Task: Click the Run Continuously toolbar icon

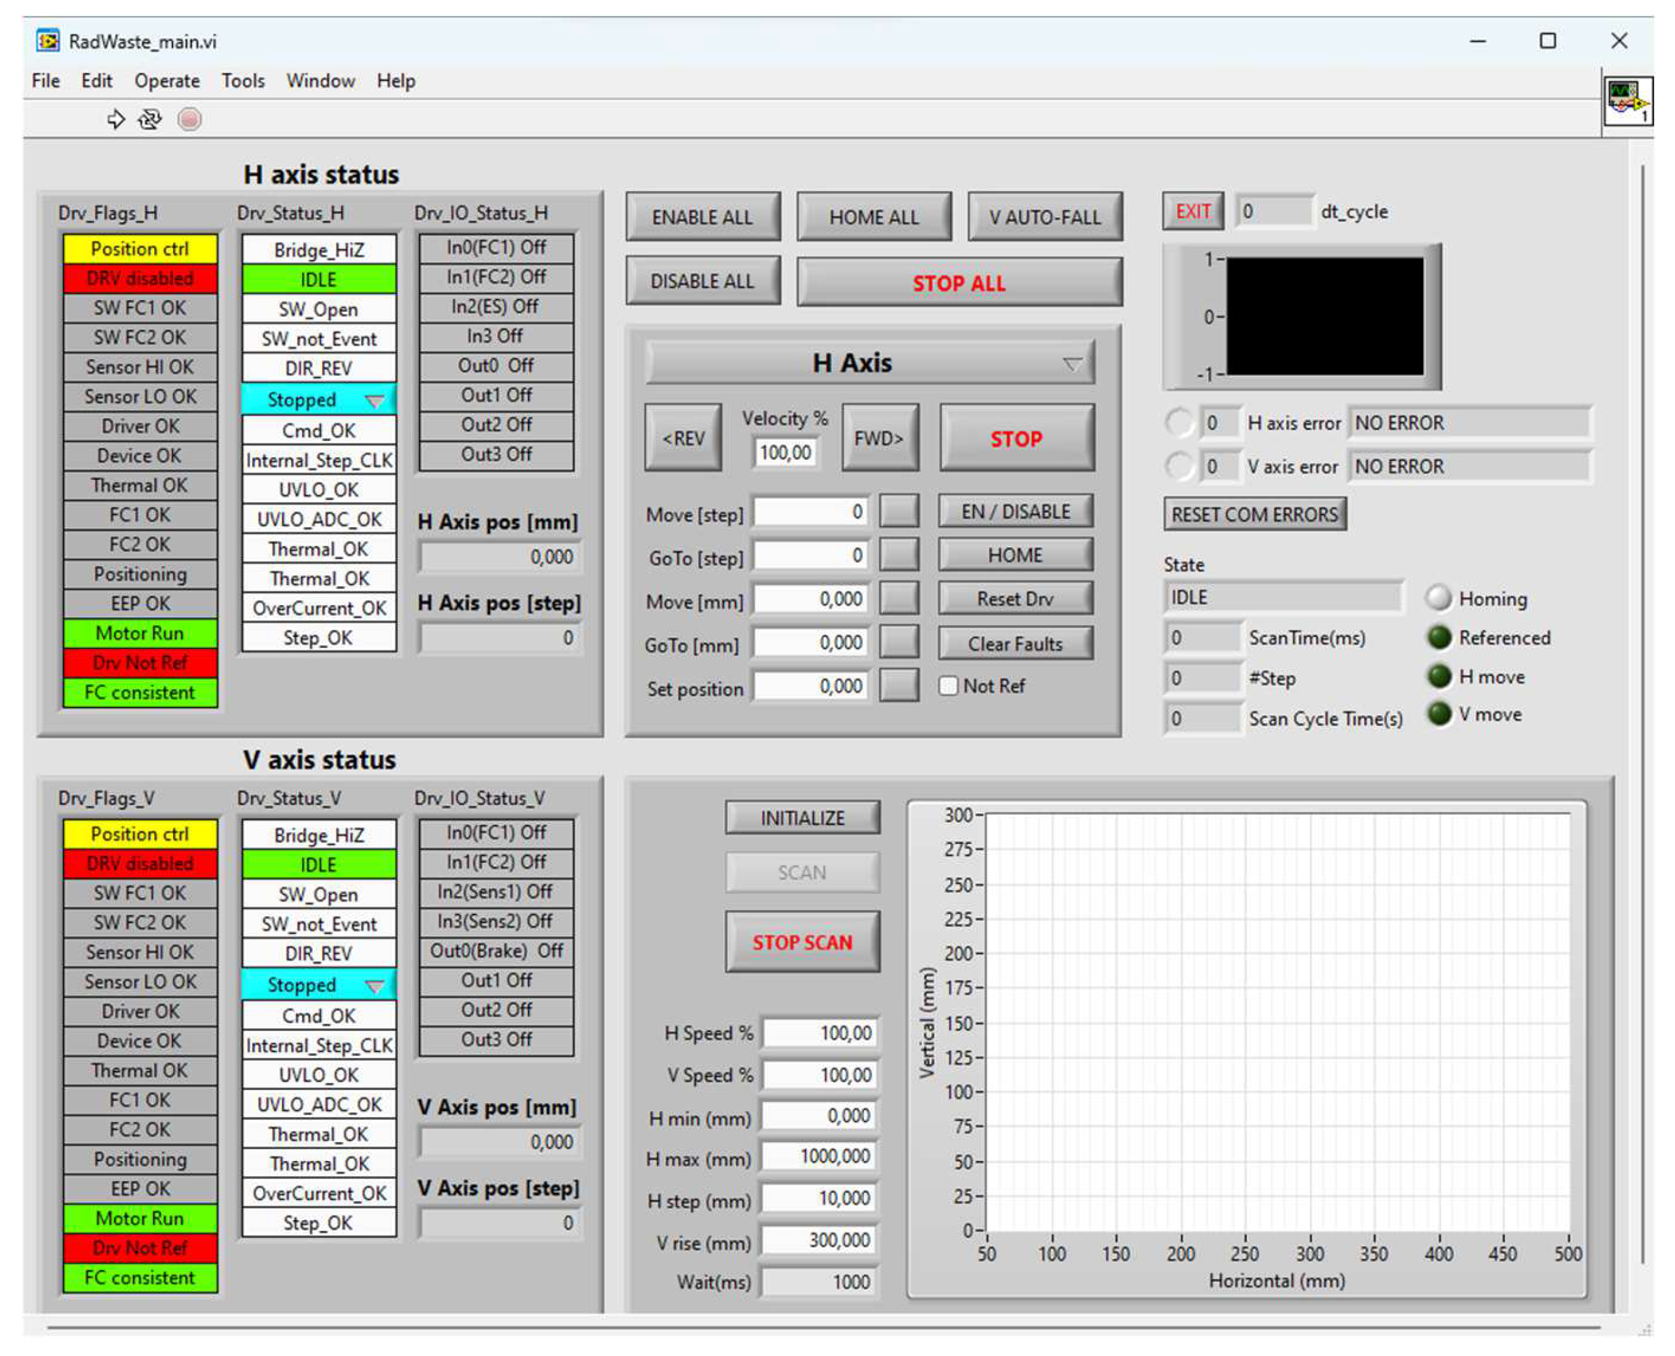Action: point(149,119)
